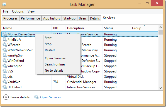Viewport: 166px width, 107px height.
Task: Click the gear icon beside WSearch
Action: 5,45
